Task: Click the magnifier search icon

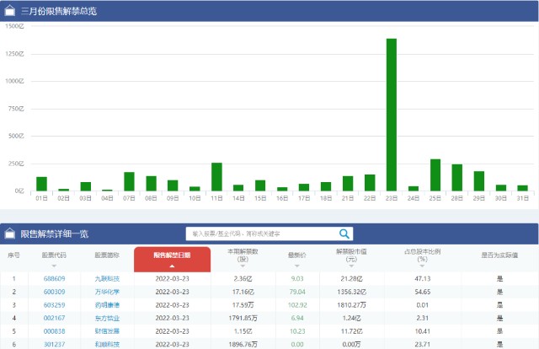Action: pyautogui.click(x=344, y=234)
